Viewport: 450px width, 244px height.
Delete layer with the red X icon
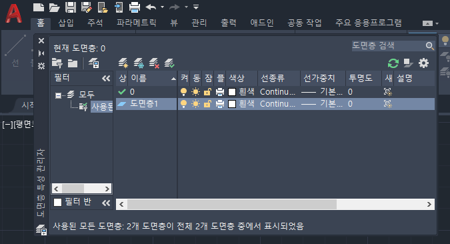coord(154,63)
